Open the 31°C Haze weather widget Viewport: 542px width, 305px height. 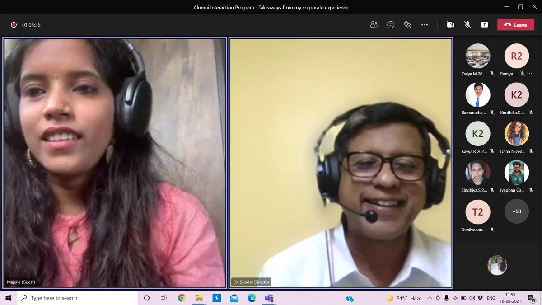[404, 298]
